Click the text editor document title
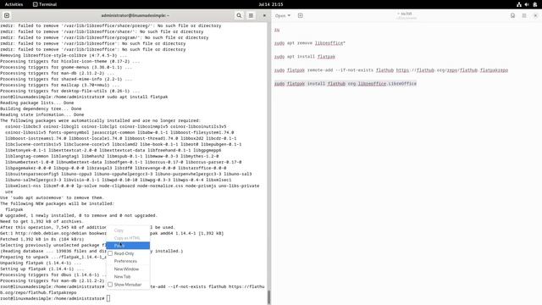 (406, 14)
